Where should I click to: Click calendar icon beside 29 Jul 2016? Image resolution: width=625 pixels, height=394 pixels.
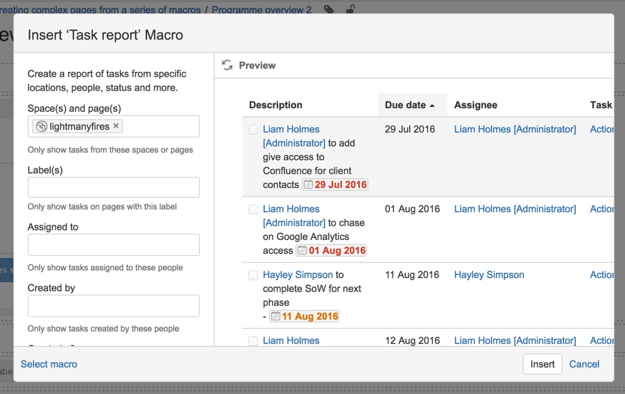308,185
